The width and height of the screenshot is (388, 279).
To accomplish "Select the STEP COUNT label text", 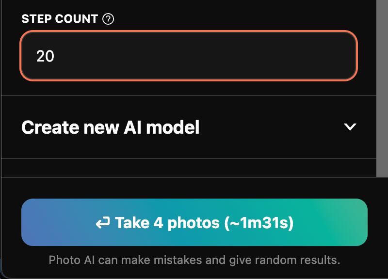I will [60, 19].
